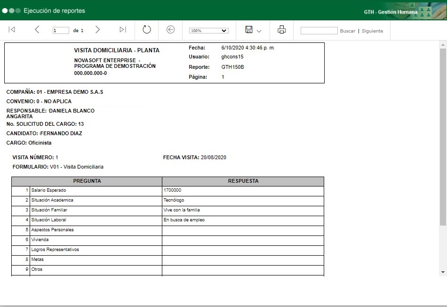Viewport: 447px width, 307px height.
Task: Open the 100% zoom dropdown
Action: (x=208, y=31)
